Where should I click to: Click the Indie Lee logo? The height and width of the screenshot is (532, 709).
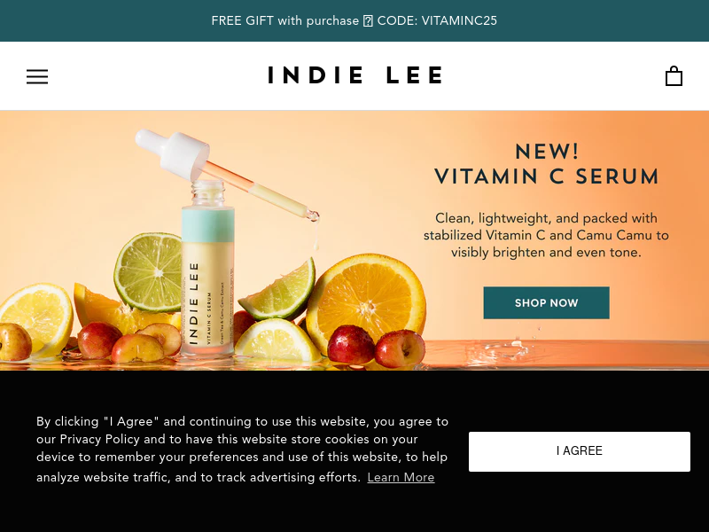pyautogui.click(x=355, y=75)
